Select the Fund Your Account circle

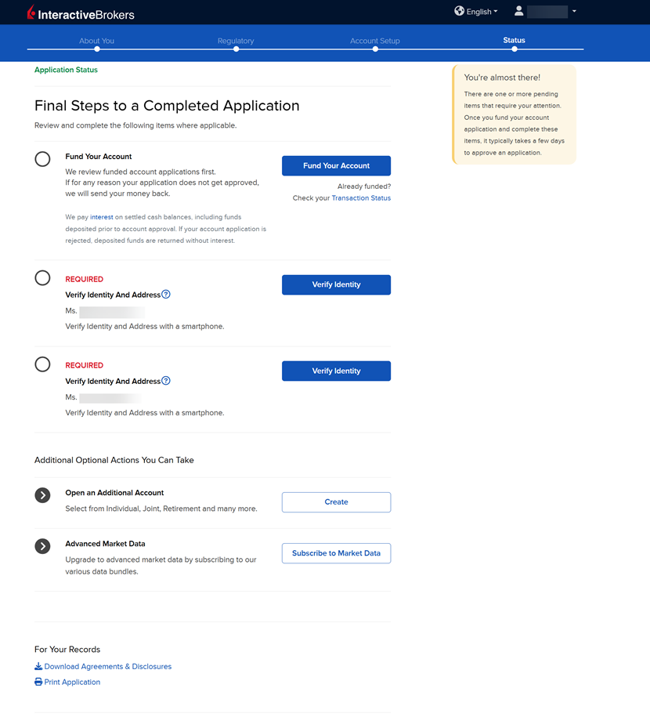coord(43,159)
